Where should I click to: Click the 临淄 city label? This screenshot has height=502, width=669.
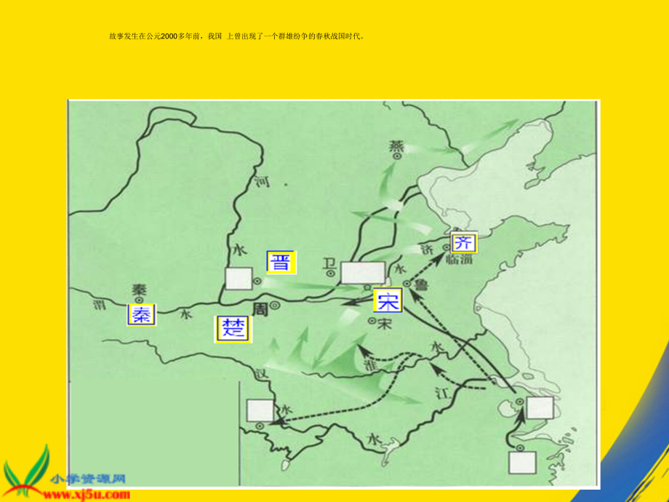pyautogui.click(x=460, y=259)
